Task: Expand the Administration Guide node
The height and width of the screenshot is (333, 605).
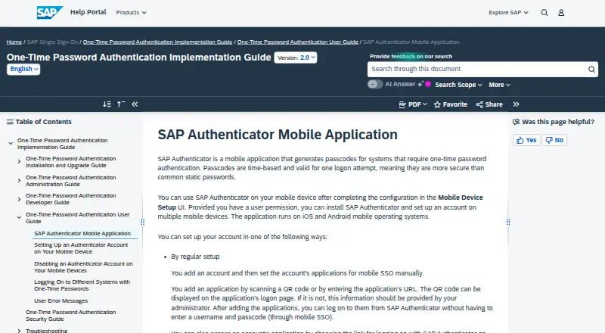Action: click(19, 180)
